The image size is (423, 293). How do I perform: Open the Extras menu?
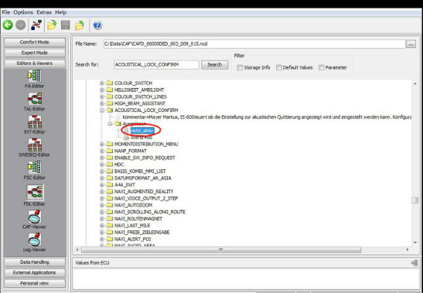point(44,12)
